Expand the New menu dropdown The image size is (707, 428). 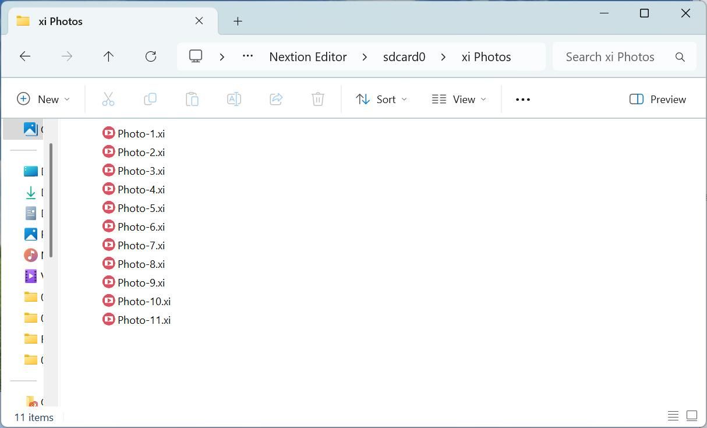[x=44, y=99]
